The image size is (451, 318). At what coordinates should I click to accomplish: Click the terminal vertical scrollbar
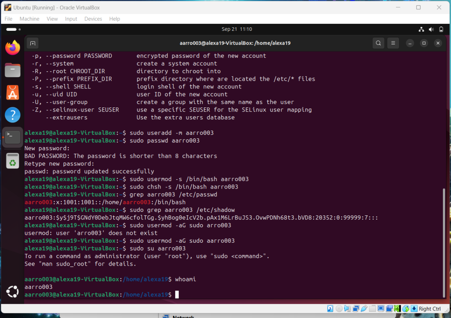(x=444, y=242)
